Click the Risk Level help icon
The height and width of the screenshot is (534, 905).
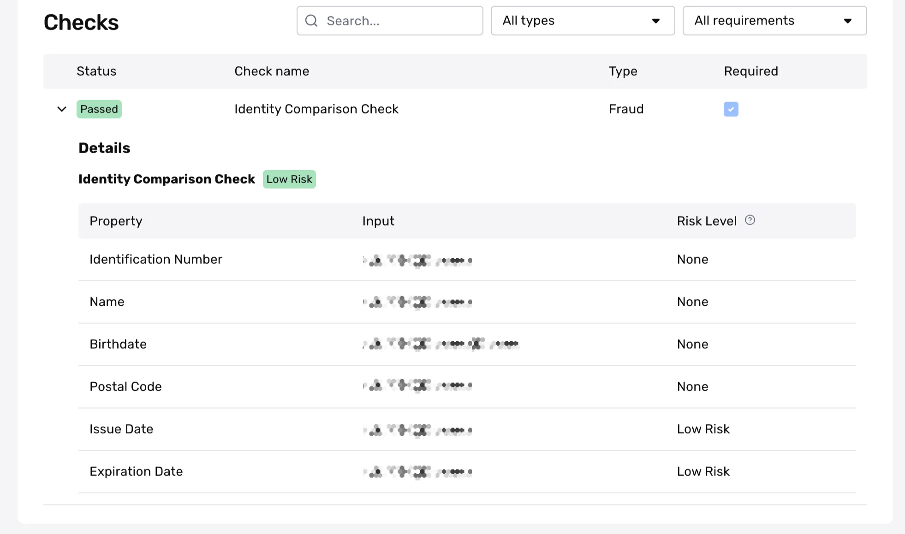(750, 220)
